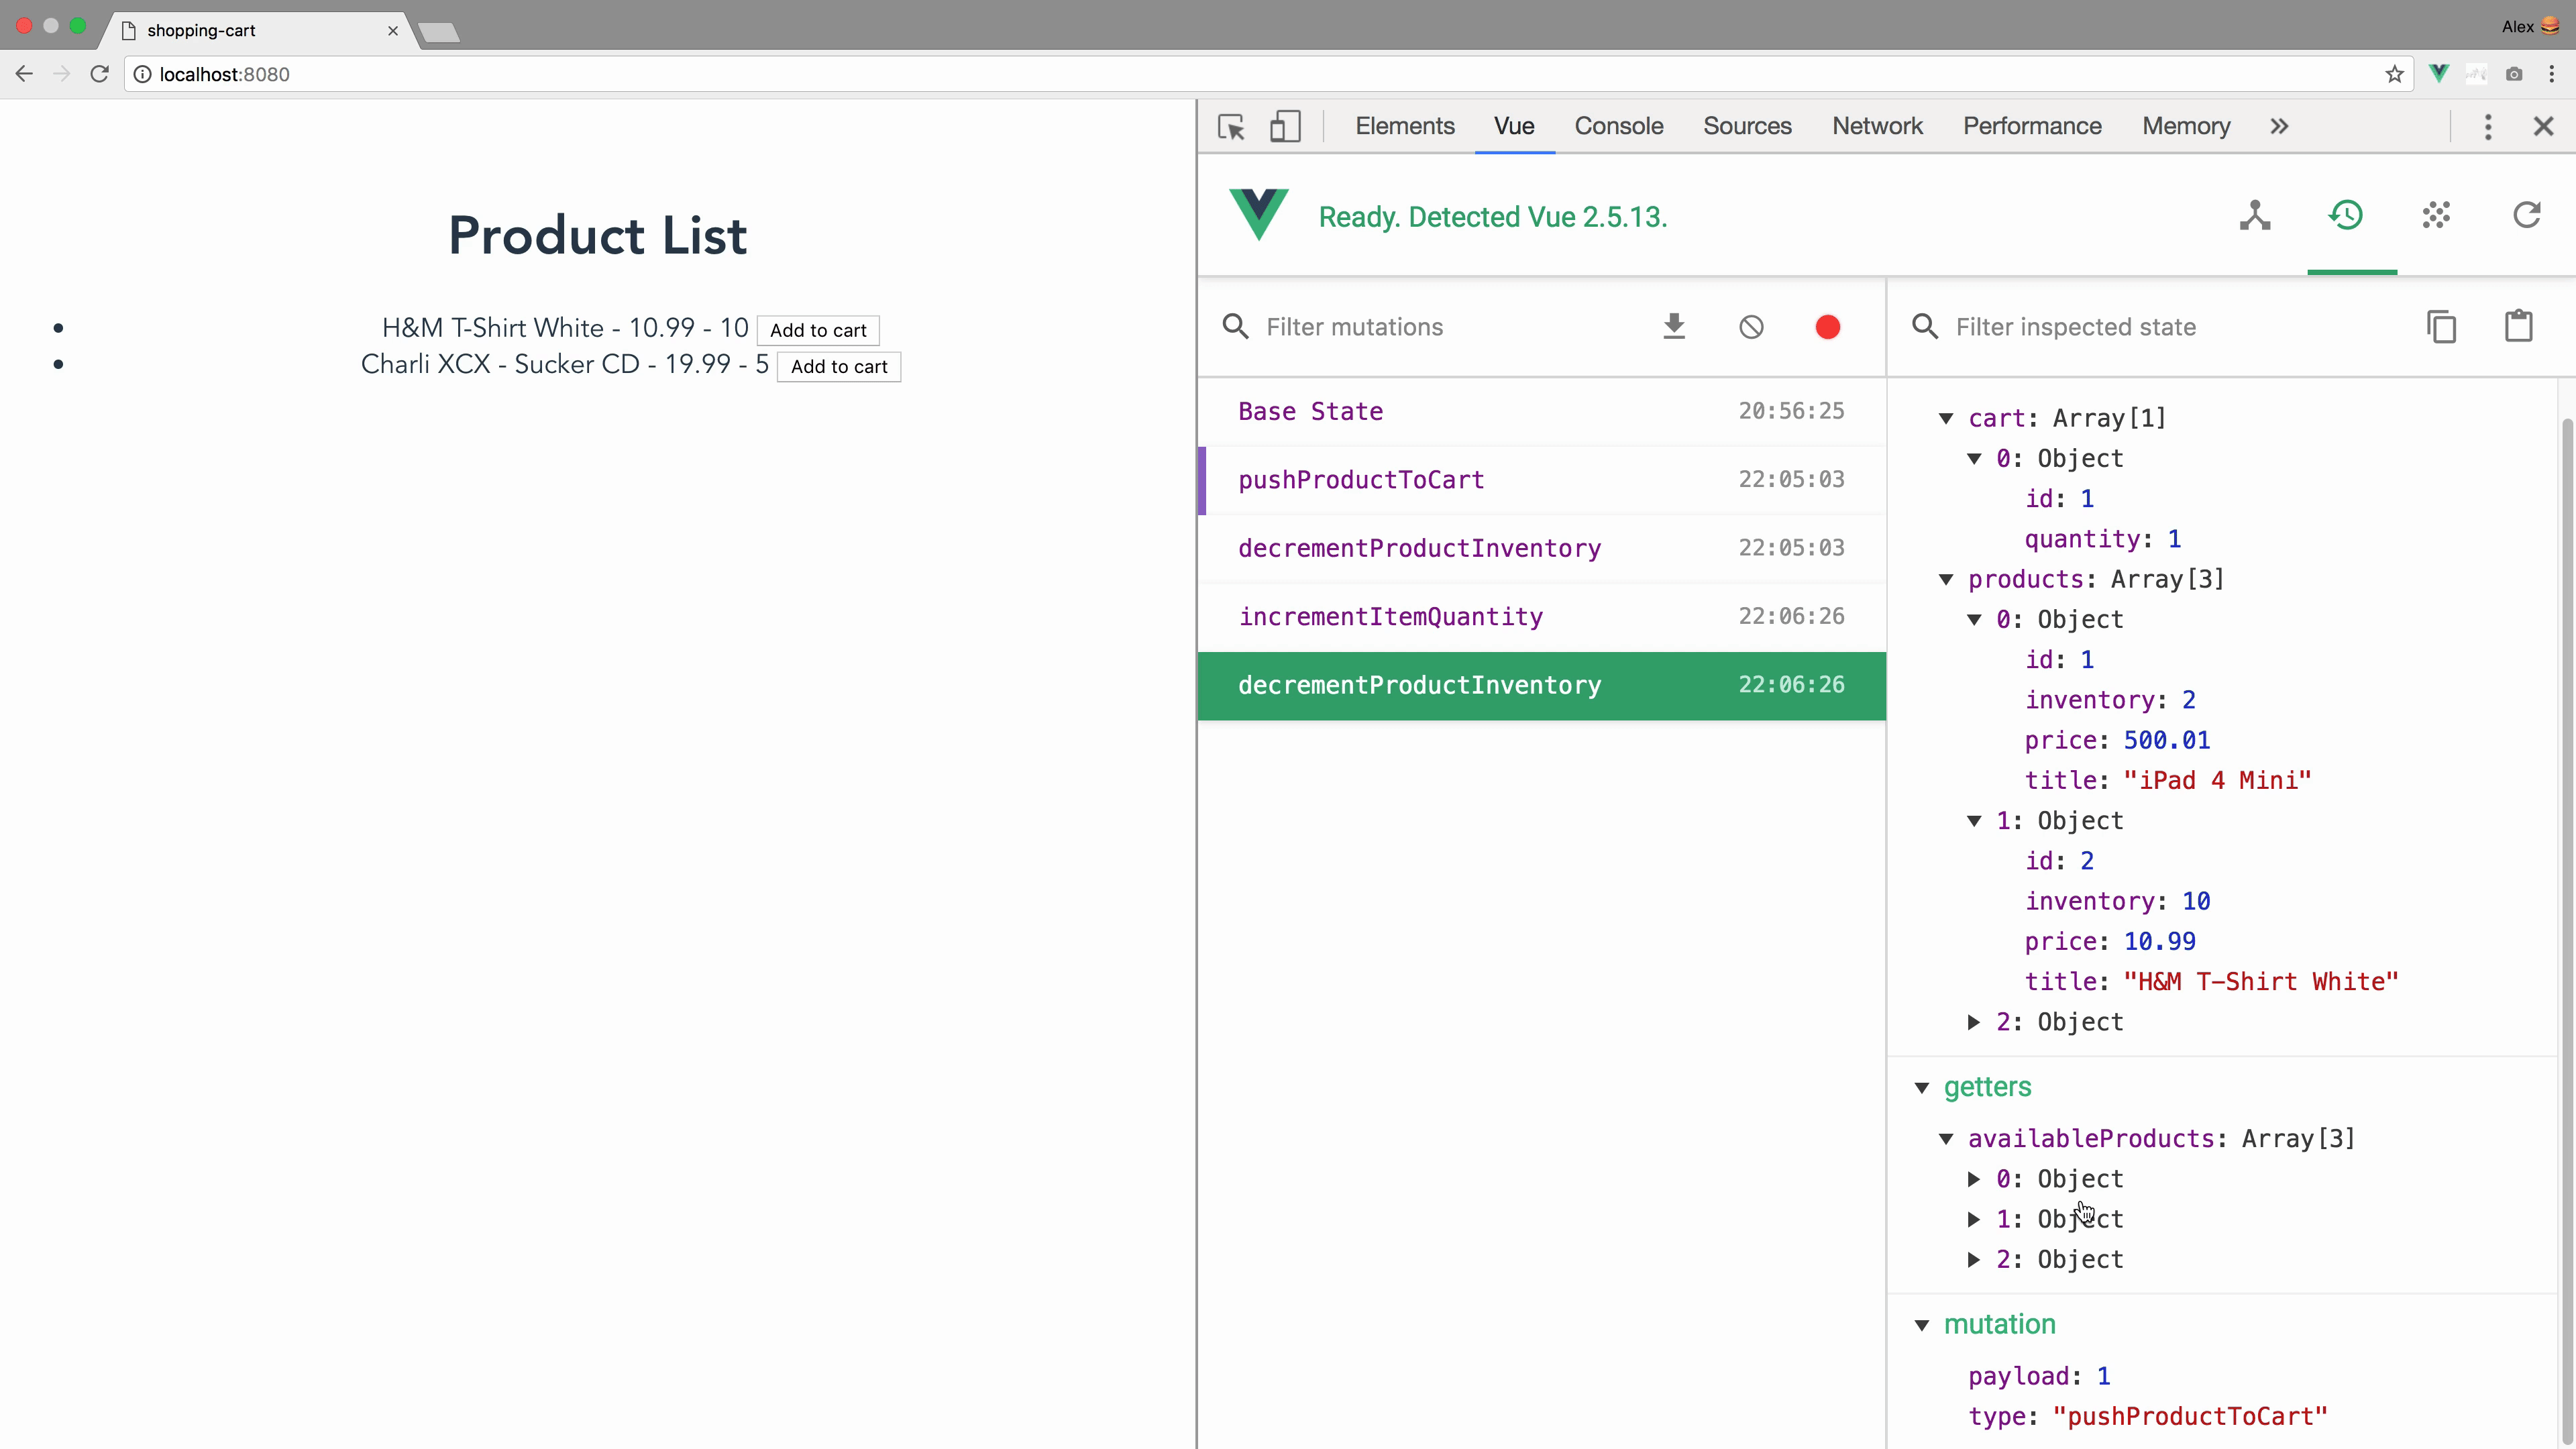Show more DevTools tabs chevron
Screen dimensions: 2576x1449
click(x=2279, y=127)
